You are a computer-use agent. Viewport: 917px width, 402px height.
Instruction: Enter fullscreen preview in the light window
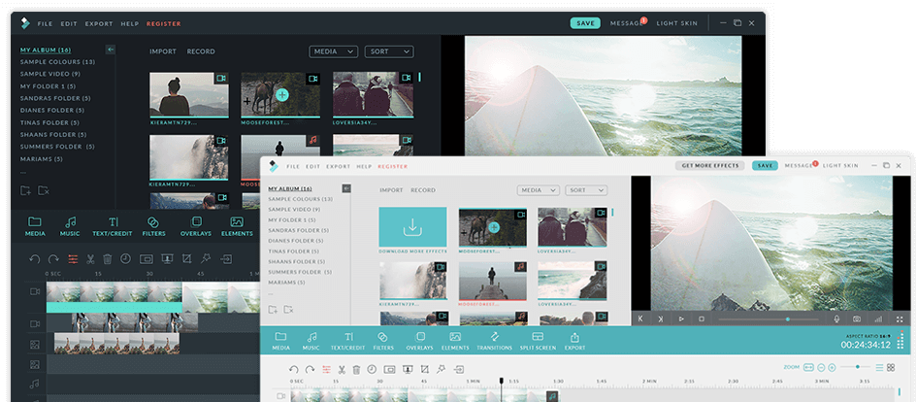pos(899,318)
